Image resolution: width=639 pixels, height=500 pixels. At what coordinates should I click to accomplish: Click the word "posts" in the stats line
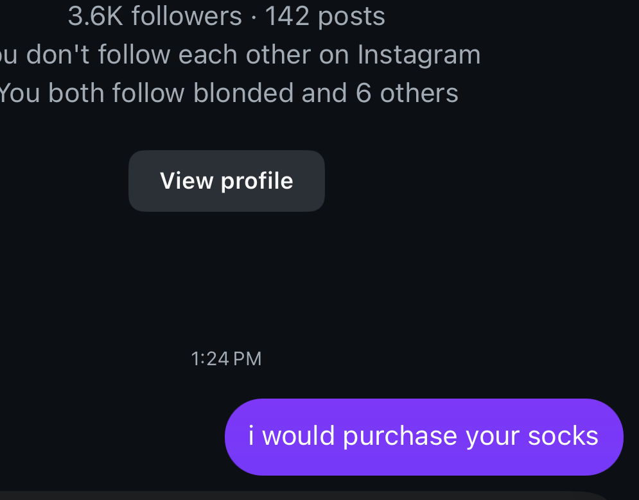coord(351,16)
